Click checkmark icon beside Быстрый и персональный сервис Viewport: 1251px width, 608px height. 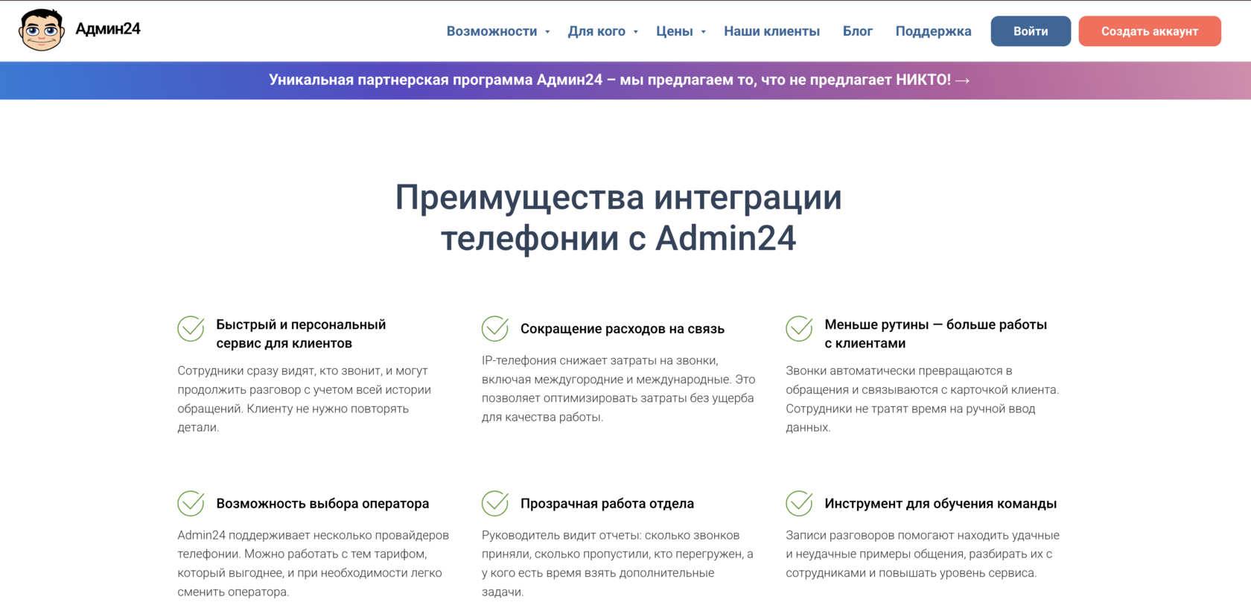coord(191,328)
